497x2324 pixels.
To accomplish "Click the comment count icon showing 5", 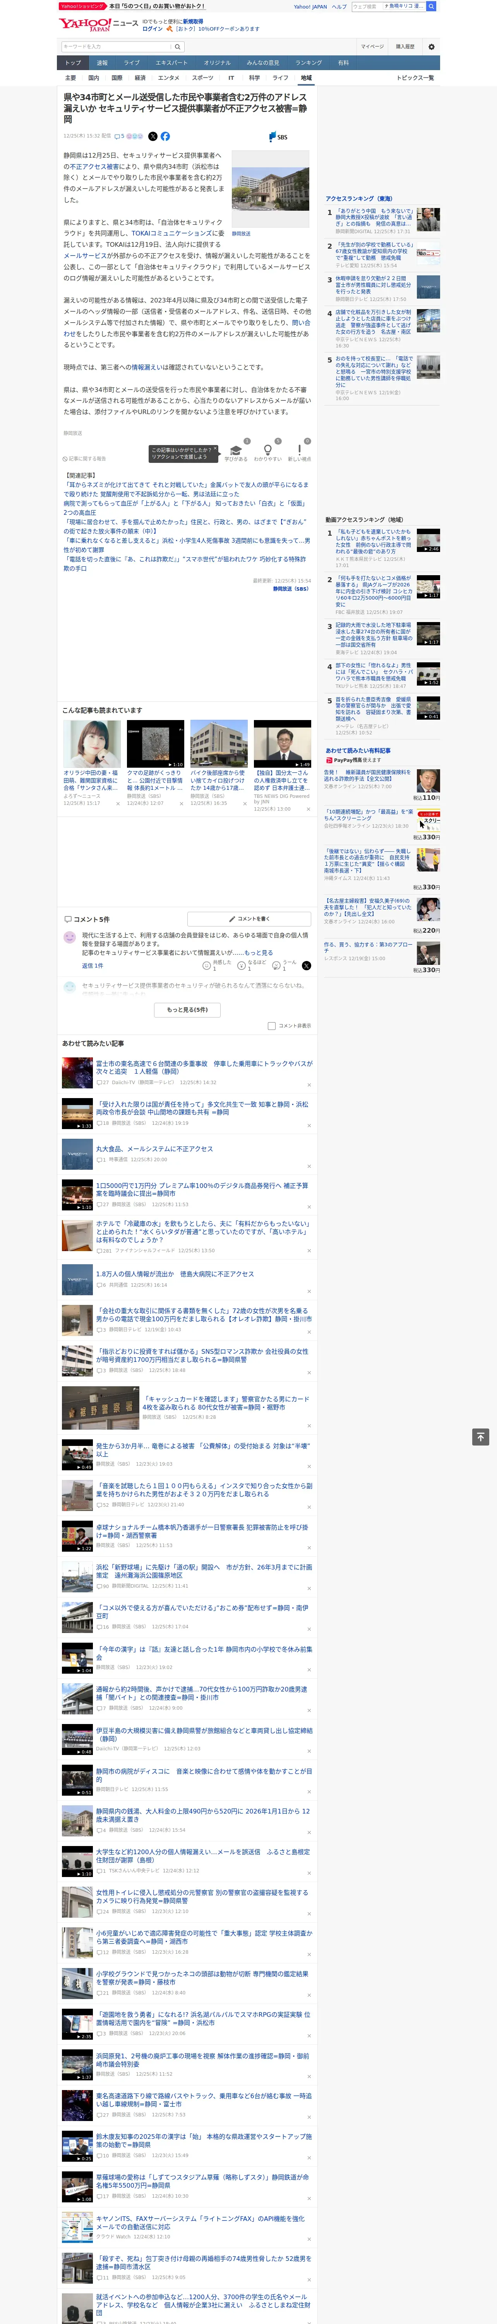I will coord(119,136).
